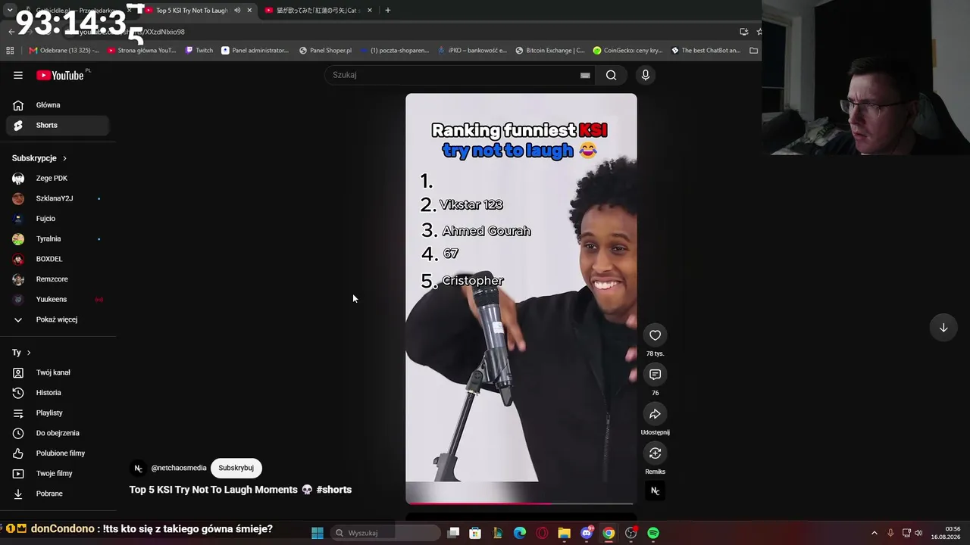Open Task View on the taskbar
The image size is (970, 545).
pos(453,533)
